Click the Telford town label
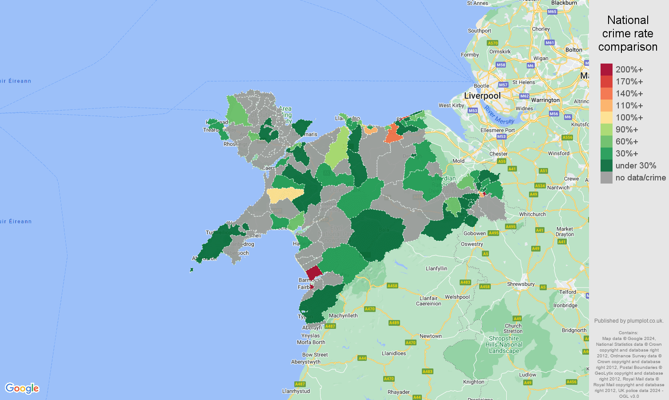This screenshot has height=400, width=669. point(568,292)
